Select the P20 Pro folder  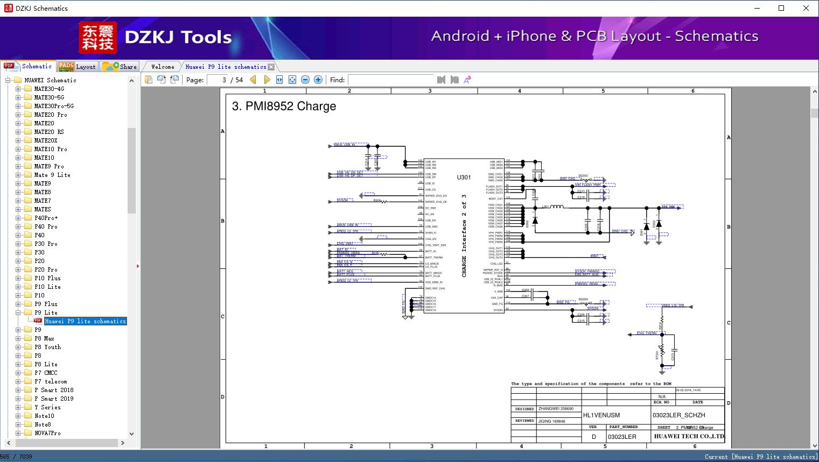pyautogui.click(x=46, y=269)
